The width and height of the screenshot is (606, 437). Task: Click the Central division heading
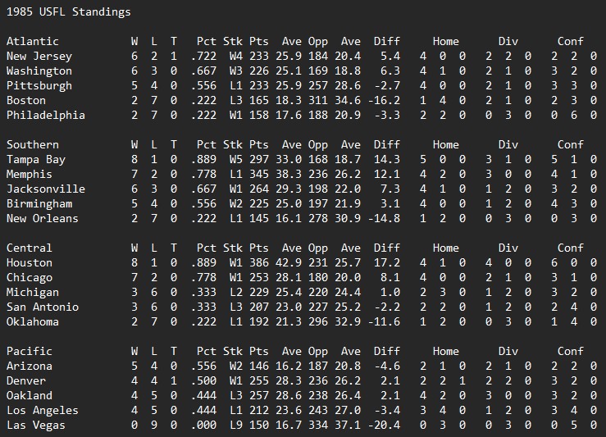point(29,248)
